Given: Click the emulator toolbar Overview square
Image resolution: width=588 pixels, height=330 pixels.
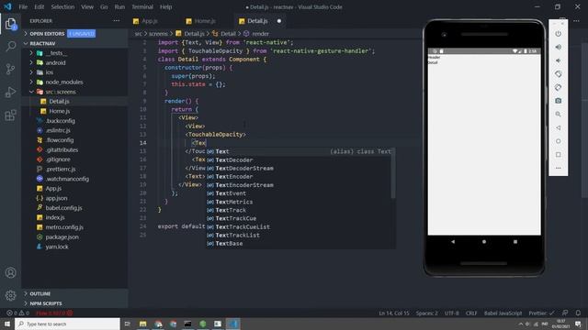Looking at the screenshot, I should click(x=558, y=155).
